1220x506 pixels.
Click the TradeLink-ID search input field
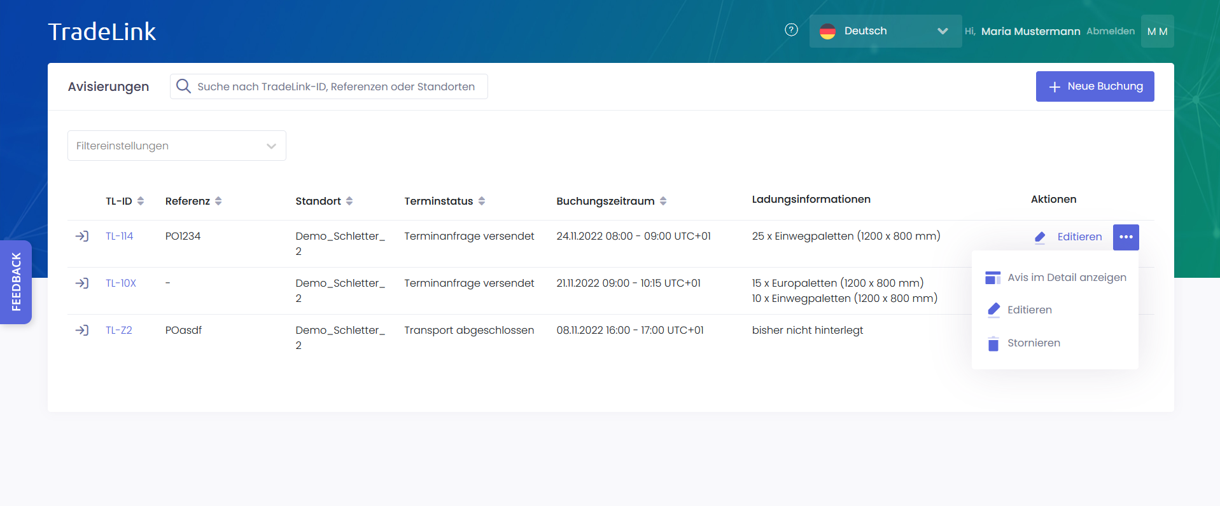pyautogui.click(x=336, y=86)
